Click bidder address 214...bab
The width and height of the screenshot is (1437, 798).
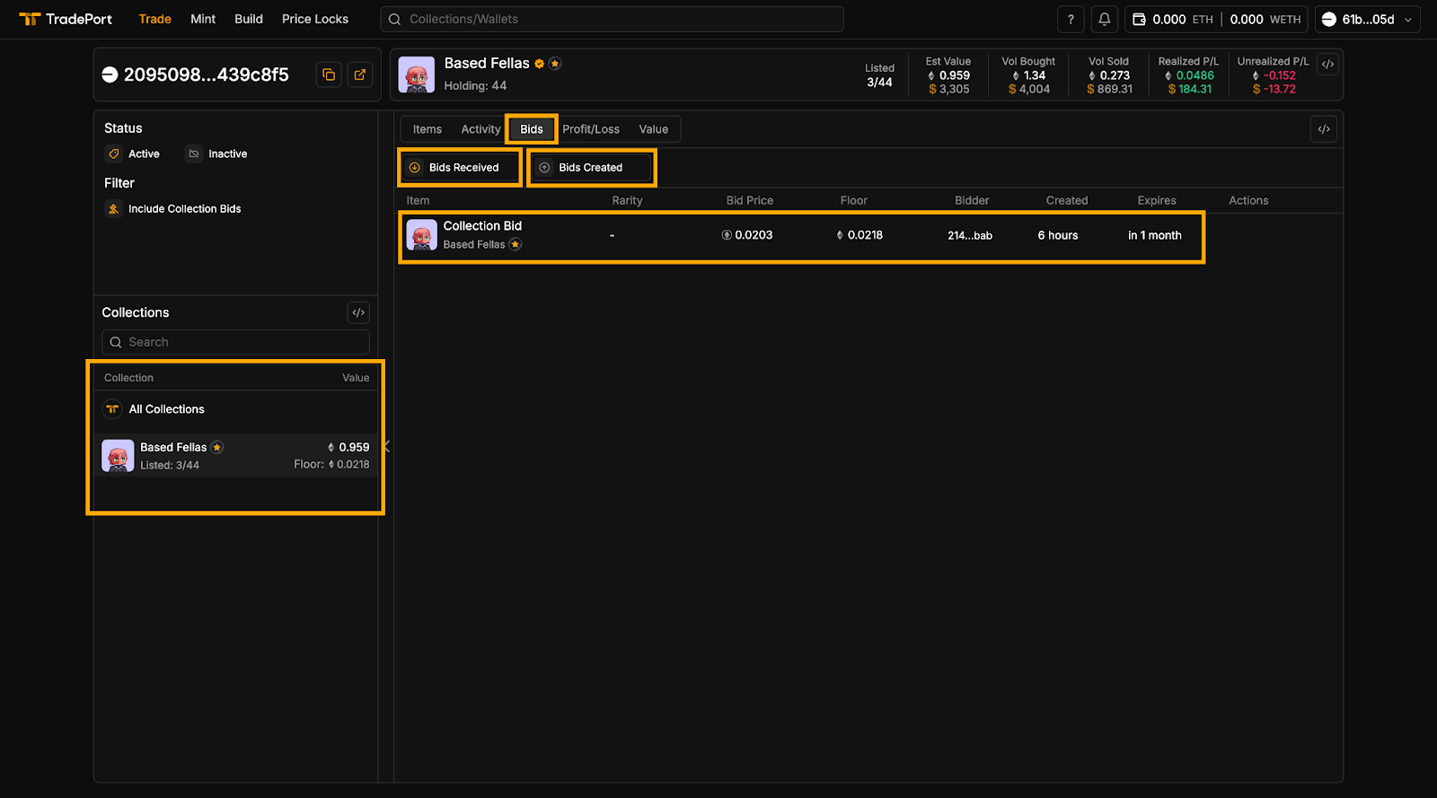point(970,235)
